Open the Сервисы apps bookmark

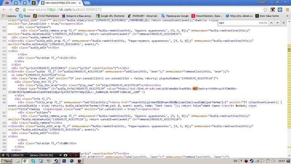(9, 16)
